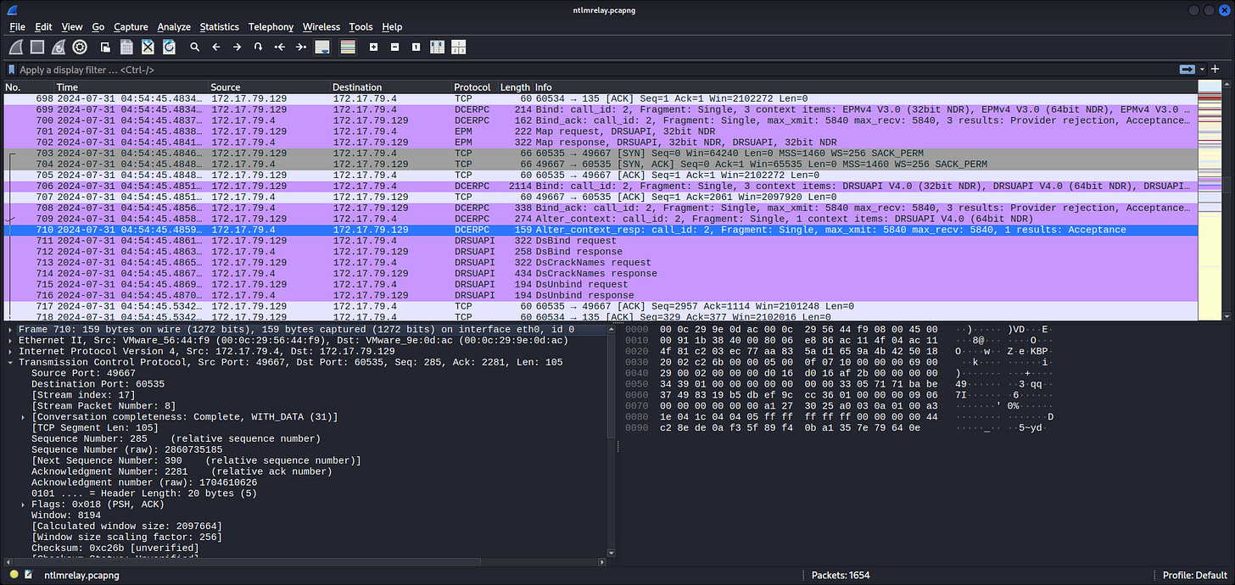Screen dimensions: 1235x585
Task: Click the Profile: Default status bar label
Action: [x=1195, y=575]
